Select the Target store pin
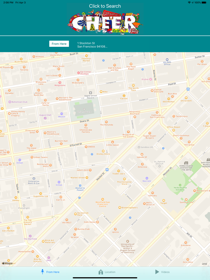Image resolution: width=210 pixels, height=280 pixels. tap(163, 200)
